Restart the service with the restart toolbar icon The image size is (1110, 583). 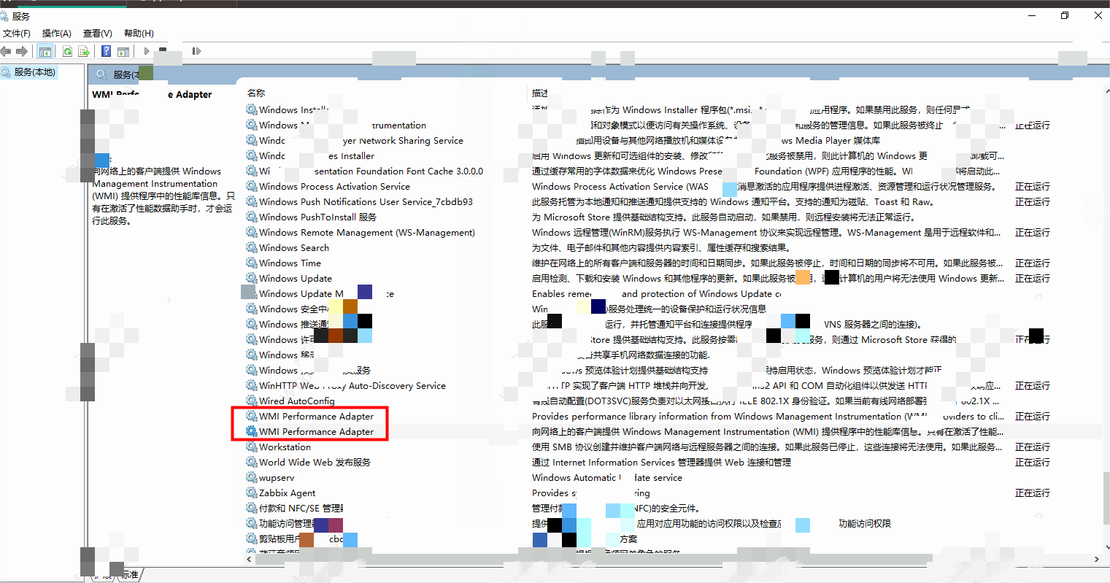[196, 51]
